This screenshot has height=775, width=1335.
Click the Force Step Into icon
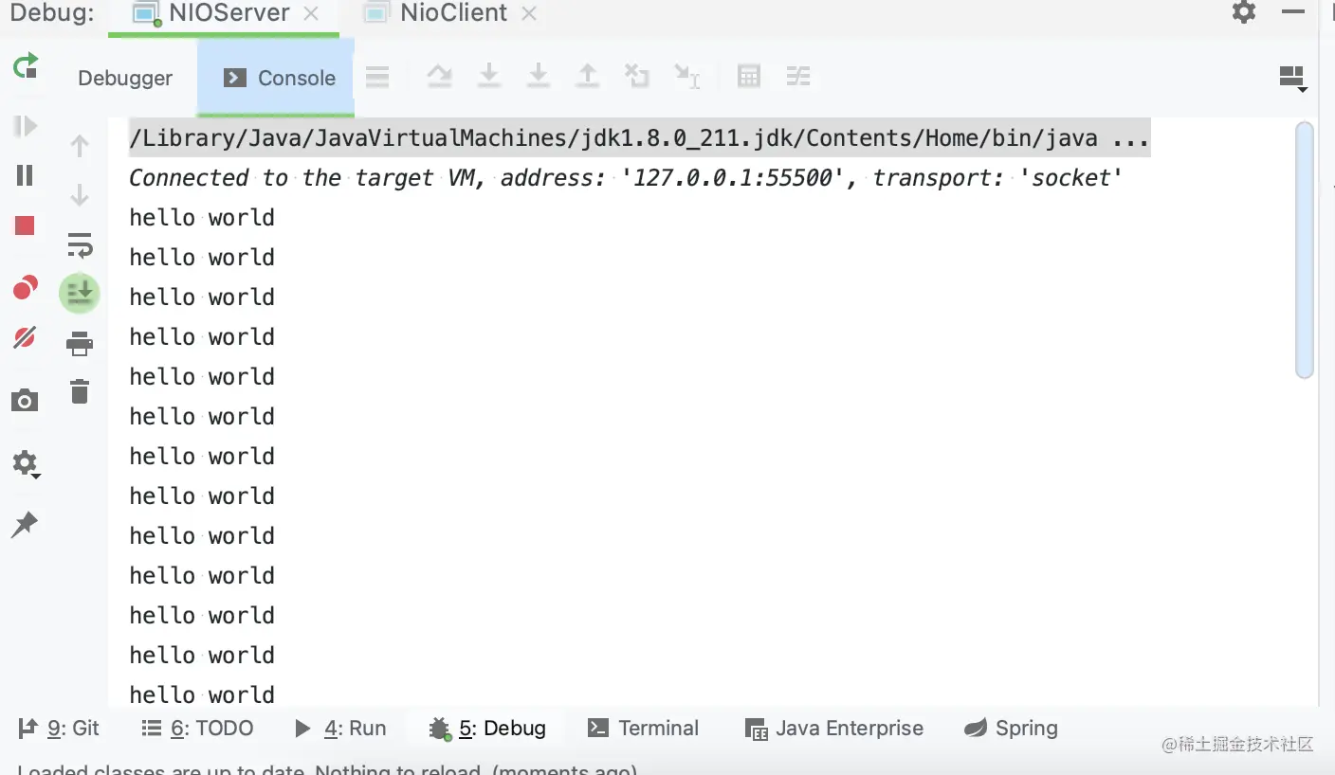(x=539, y=76)
